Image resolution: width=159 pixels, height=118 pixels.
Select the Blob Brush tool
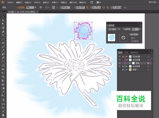3,54
